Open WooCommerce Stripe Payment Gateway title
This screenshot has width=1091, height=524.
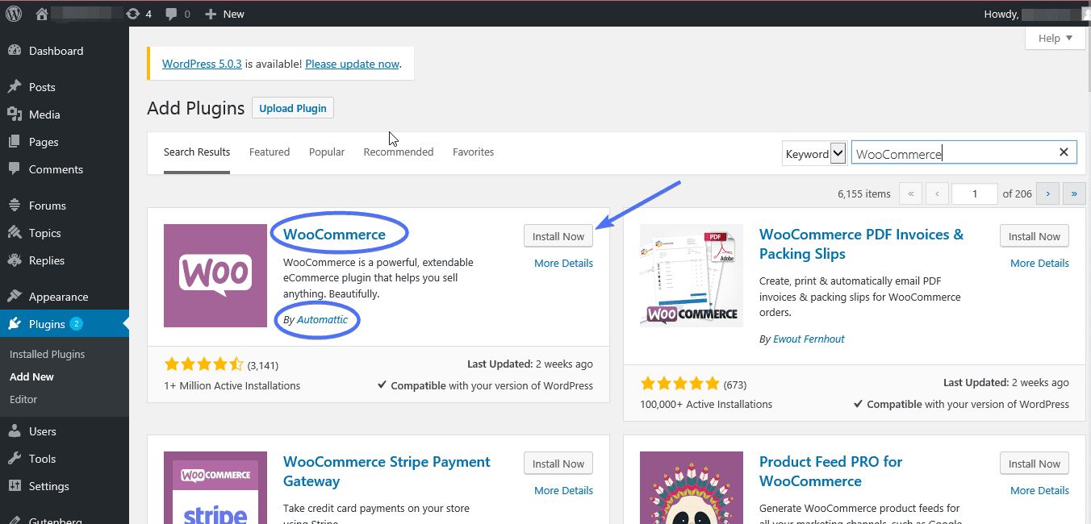387,472
